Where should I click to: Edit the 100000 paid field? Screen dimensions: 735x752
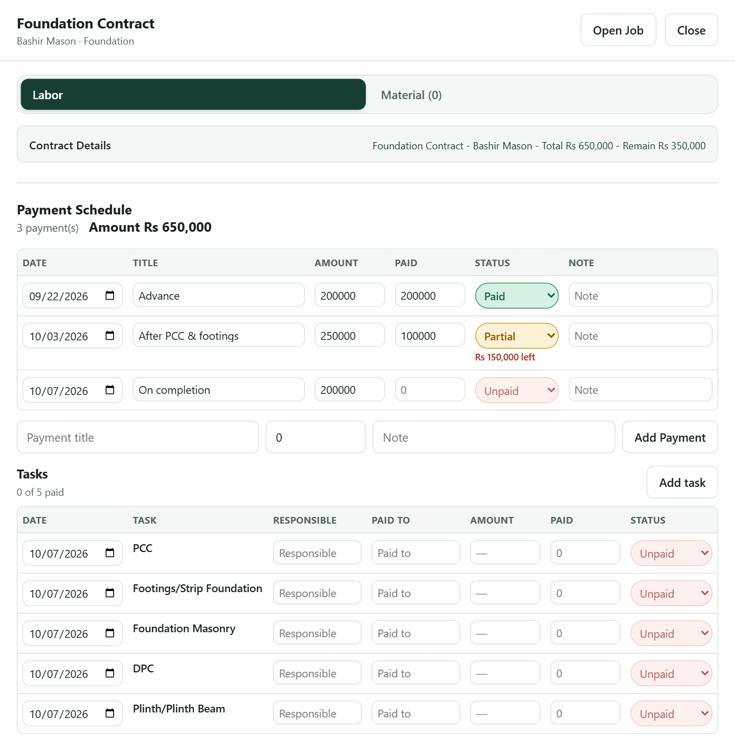coord(430,335)
